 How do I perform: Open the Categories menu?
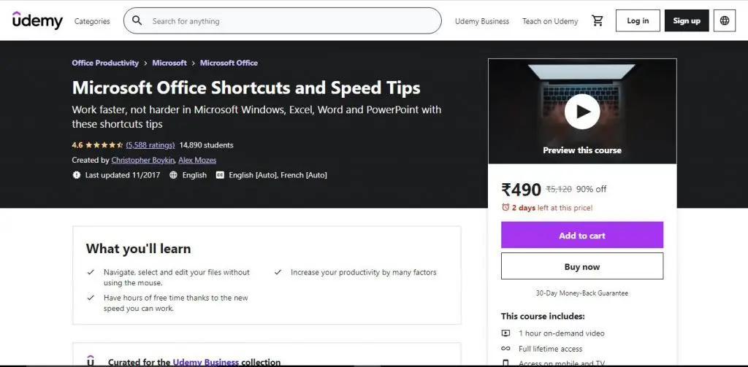(x=92, y=21)
